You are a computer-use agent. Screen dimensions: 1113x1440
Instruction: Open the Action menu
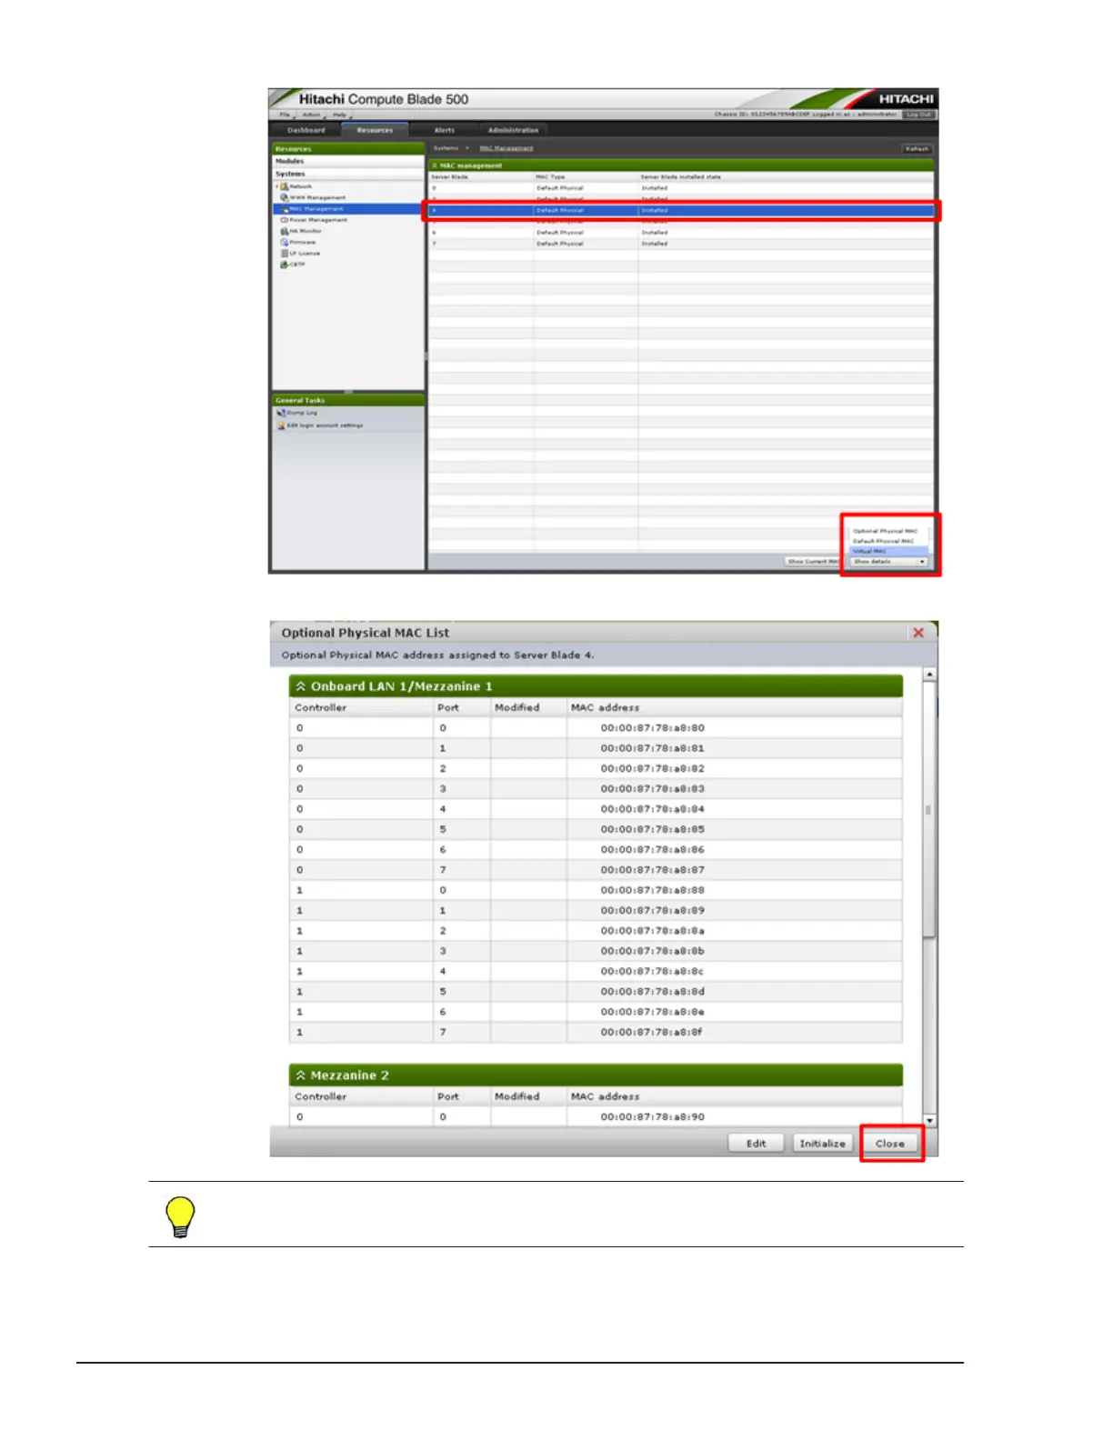click(x=311, y=115)
